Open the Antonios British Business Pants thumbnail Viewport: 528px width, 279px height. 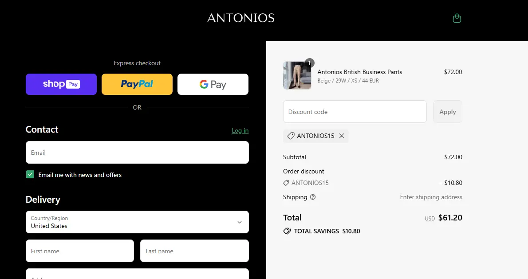tap(297, 75)
